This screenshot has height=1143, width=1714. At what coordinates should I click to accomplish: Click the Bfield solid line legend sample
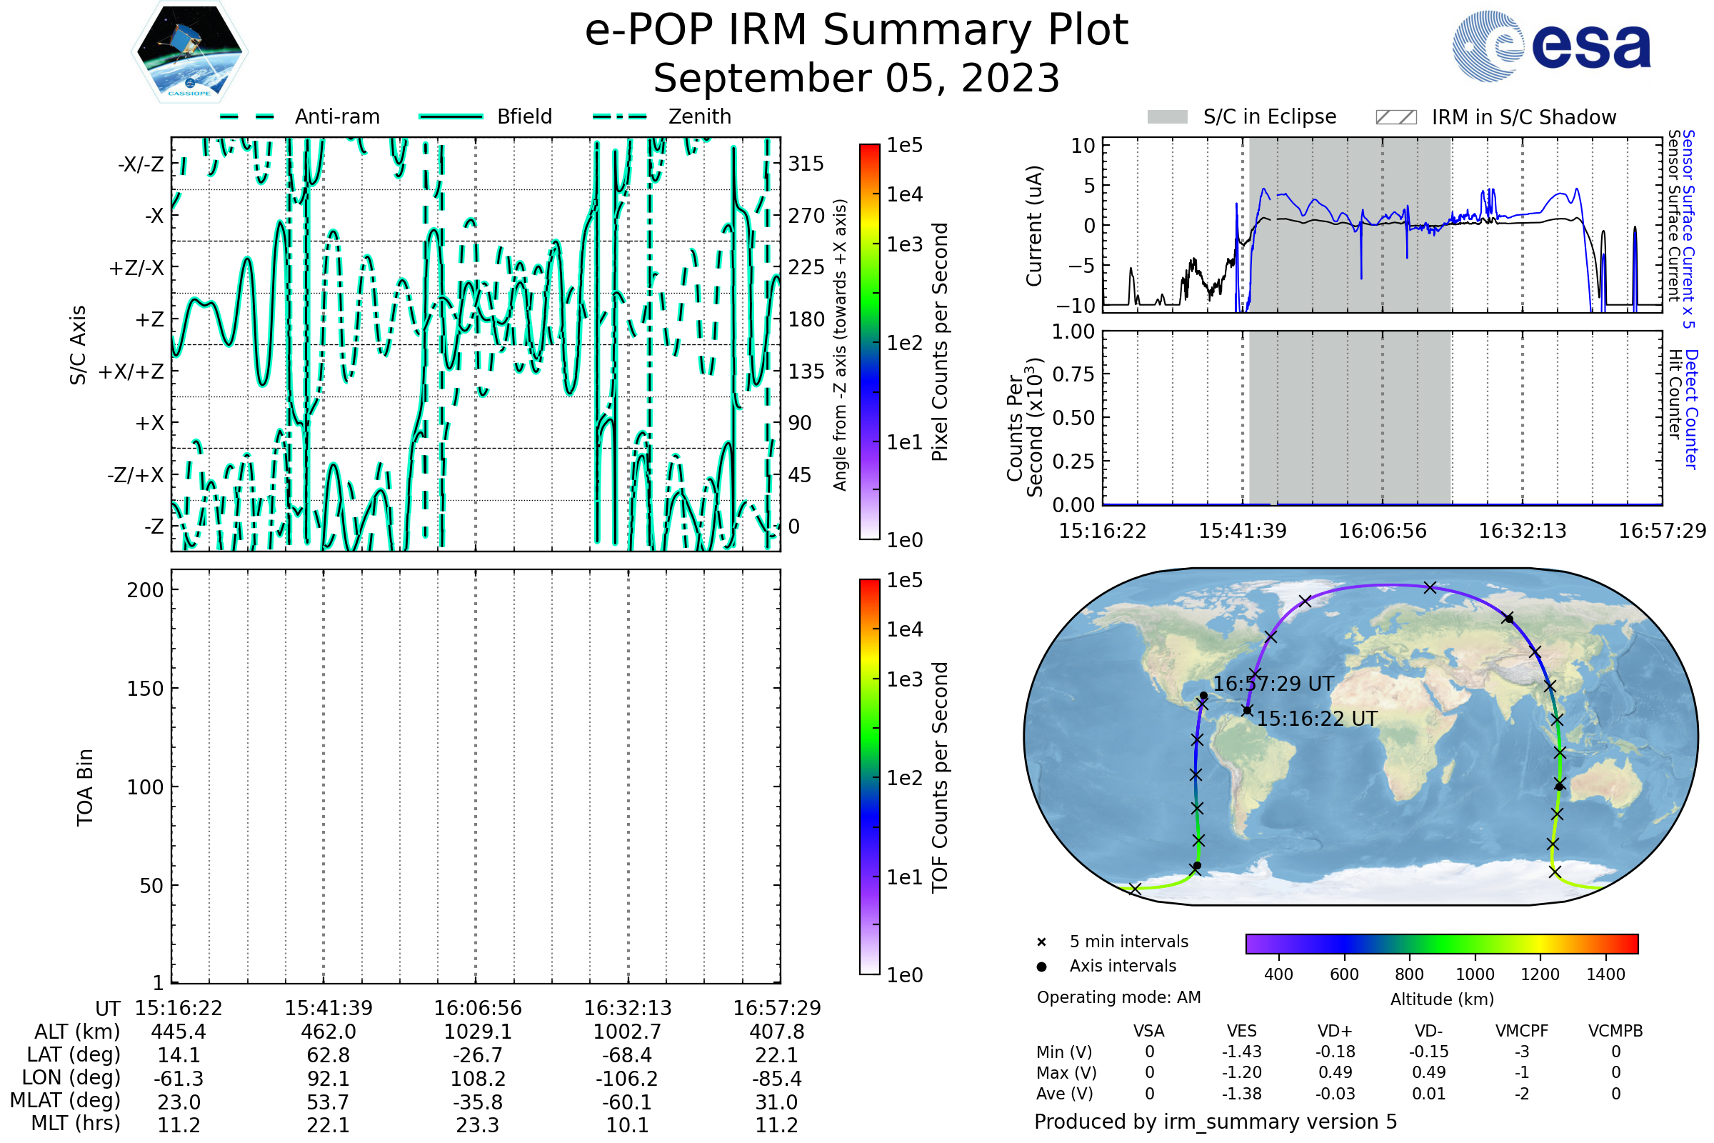click(451, 116)
